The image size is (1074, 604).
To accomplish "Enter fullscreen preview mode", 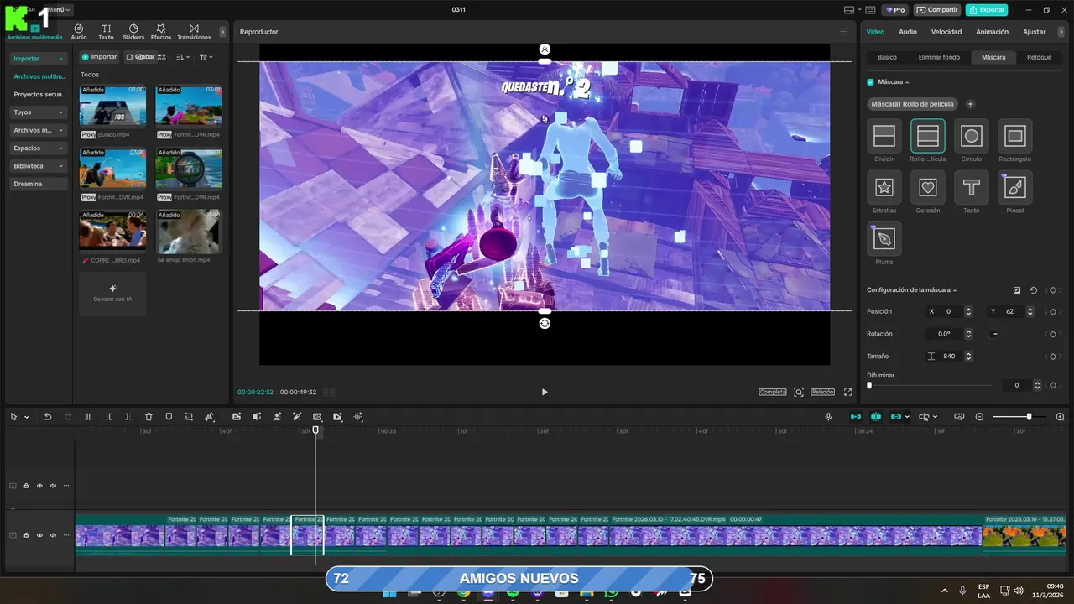I will coord(847,392).
